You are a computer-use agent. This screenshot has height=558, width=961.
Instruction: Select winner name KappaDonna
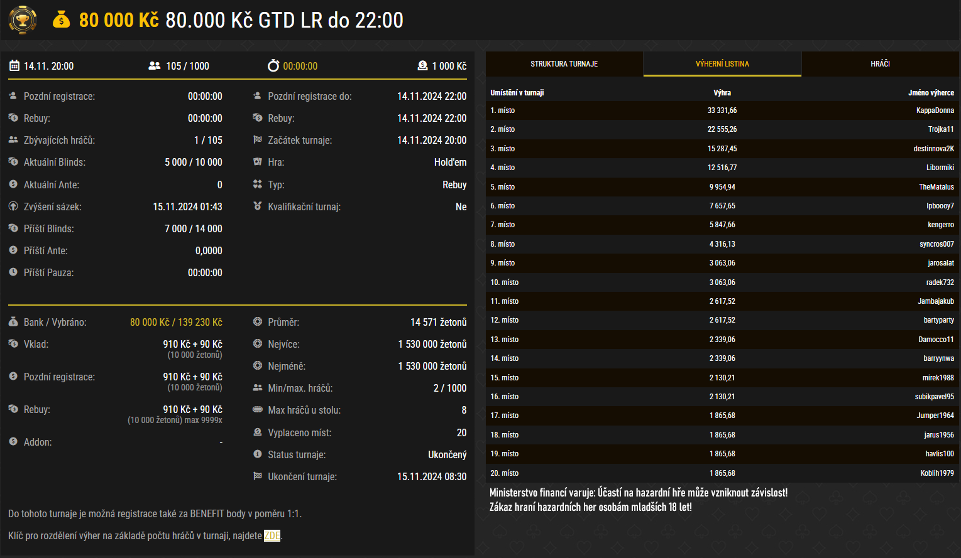coord(935,110)
